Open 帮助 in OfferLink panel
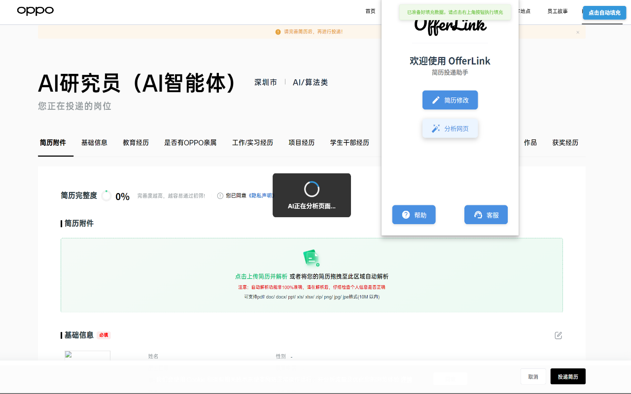 [414, 215]
